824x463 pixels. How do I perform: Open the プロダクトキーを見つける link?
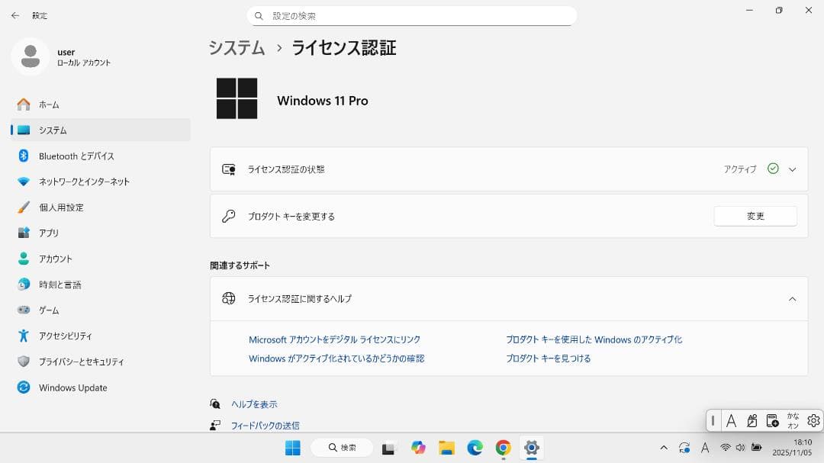pyautogui.click(x=549, y=358)
